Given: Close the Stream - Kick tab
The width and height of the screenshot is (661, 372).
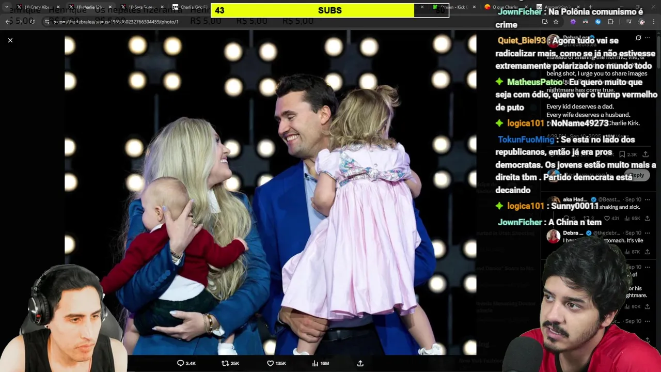Looking at the screenshot, I should click(474, 7).
